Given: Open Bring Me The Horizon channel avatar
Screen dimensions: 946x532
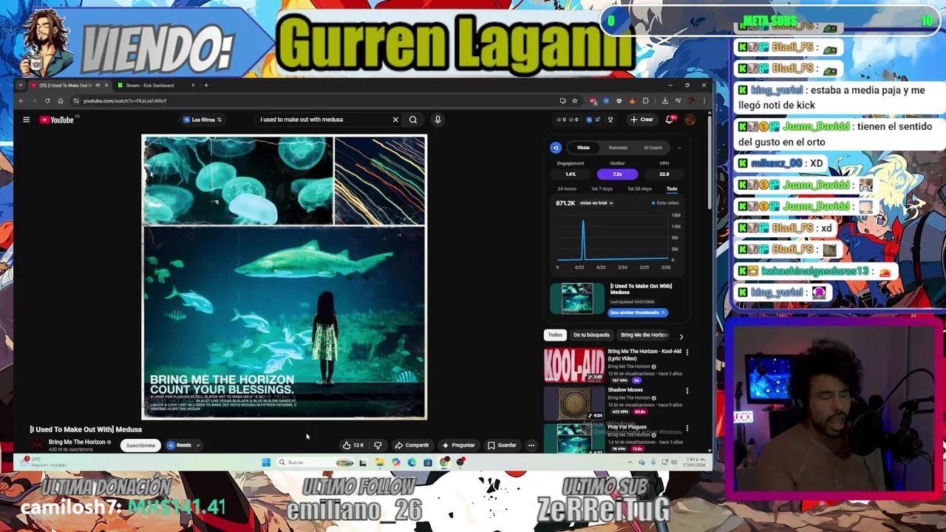Looking at the screenshot, I should click(37, 445).
